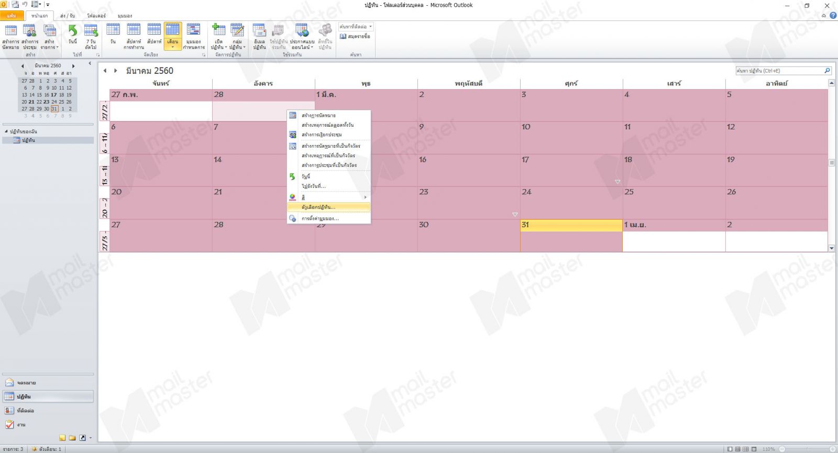The height and width of the screenshot is (453, 838).
Task: Choose สร้างการประชุมที่เป็นกิจวัตร from context menu
Action: [x=329, y=165]
